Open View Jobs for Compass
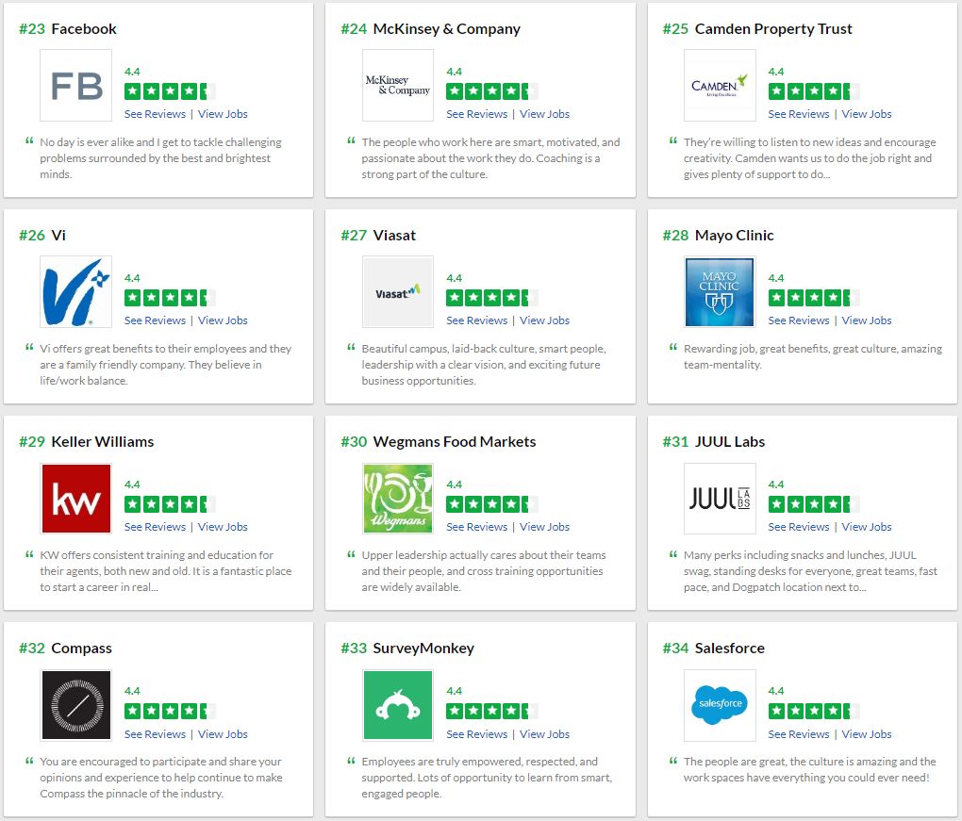 pos(223,734)
